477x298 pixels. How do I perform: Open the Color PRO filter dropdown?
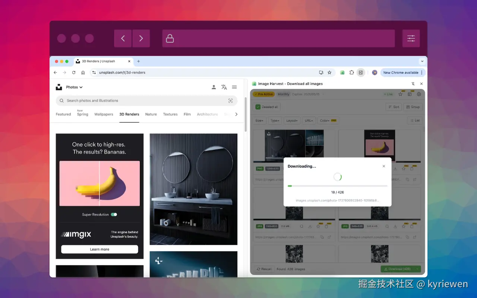point(328,121)
